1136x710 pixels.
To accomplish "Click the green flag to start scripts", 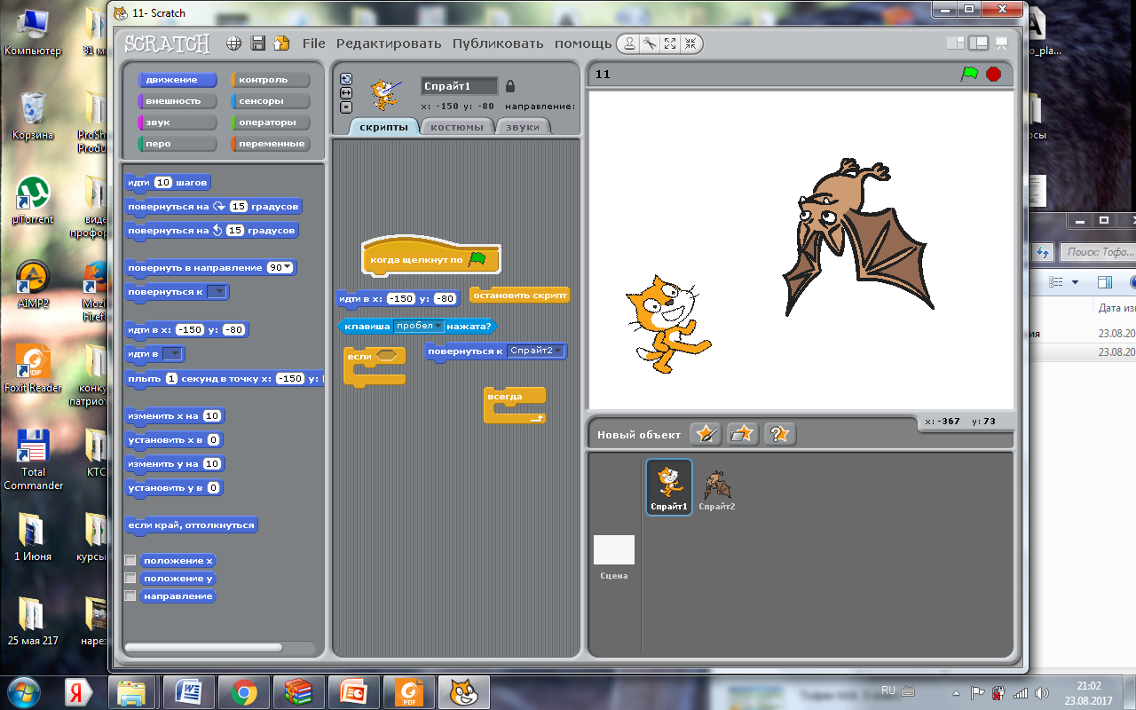I will tap(969, 75).
